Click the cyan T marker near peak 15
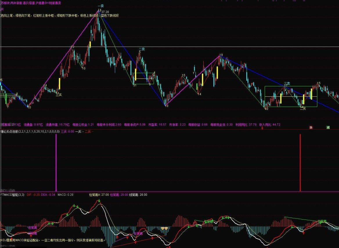Screen dimensions: 339x248 point(194,73)
